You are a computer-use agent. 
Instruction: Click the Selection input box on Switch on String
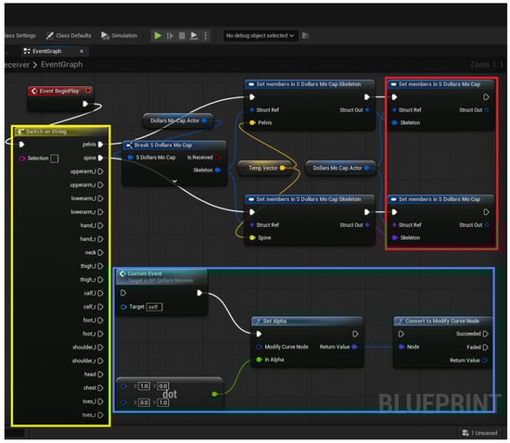pos(55,158)
